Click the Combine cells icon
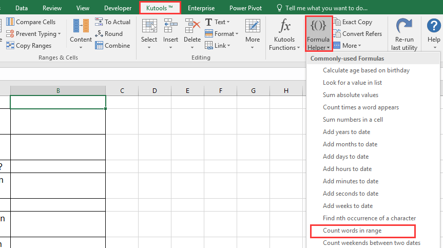 tap(99, 46)
